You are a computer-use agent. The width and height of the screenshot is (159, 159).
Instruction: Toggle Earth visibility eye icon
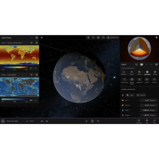(x=142, y=64)
